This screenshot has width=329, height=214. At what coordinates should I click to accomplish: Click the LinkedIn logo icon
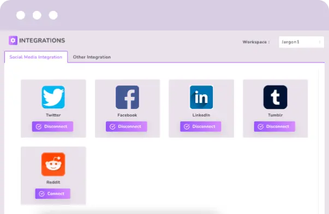[x=201, y=97]
